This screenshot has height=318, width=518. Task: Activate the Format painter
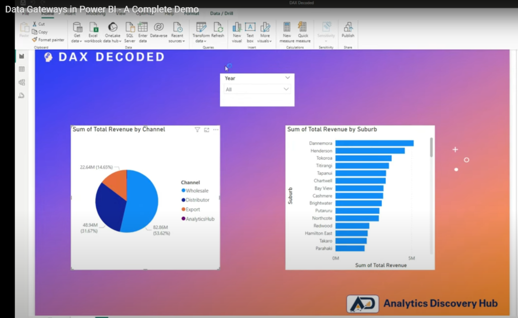pos(48,39)
